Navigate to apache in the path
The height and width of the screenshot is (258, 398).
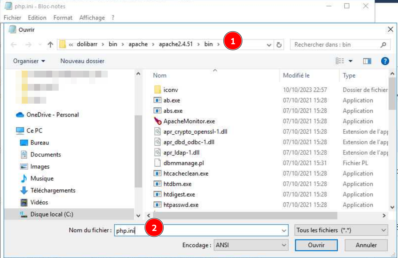click(138, 44)
